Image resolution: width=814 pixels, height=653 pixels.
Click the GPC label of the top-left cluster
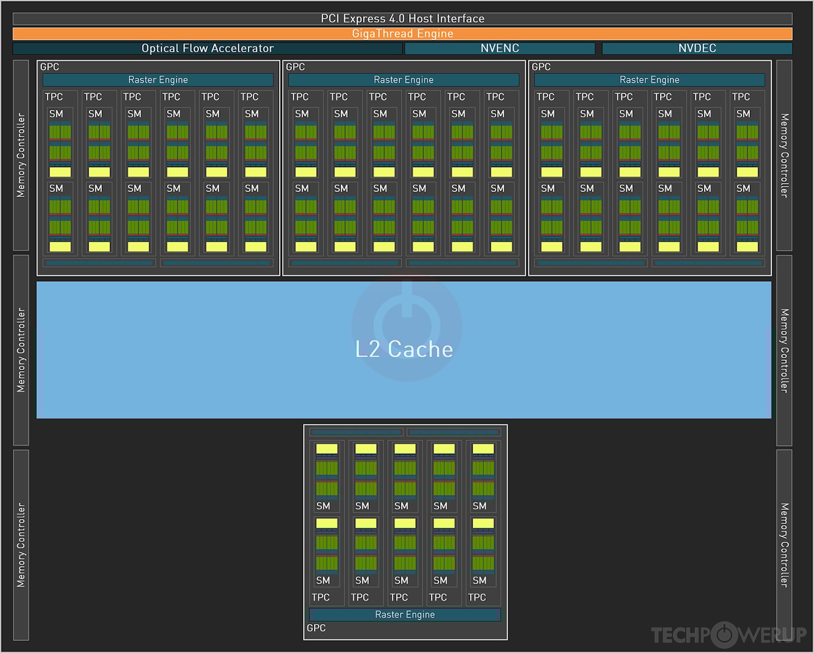50,67
